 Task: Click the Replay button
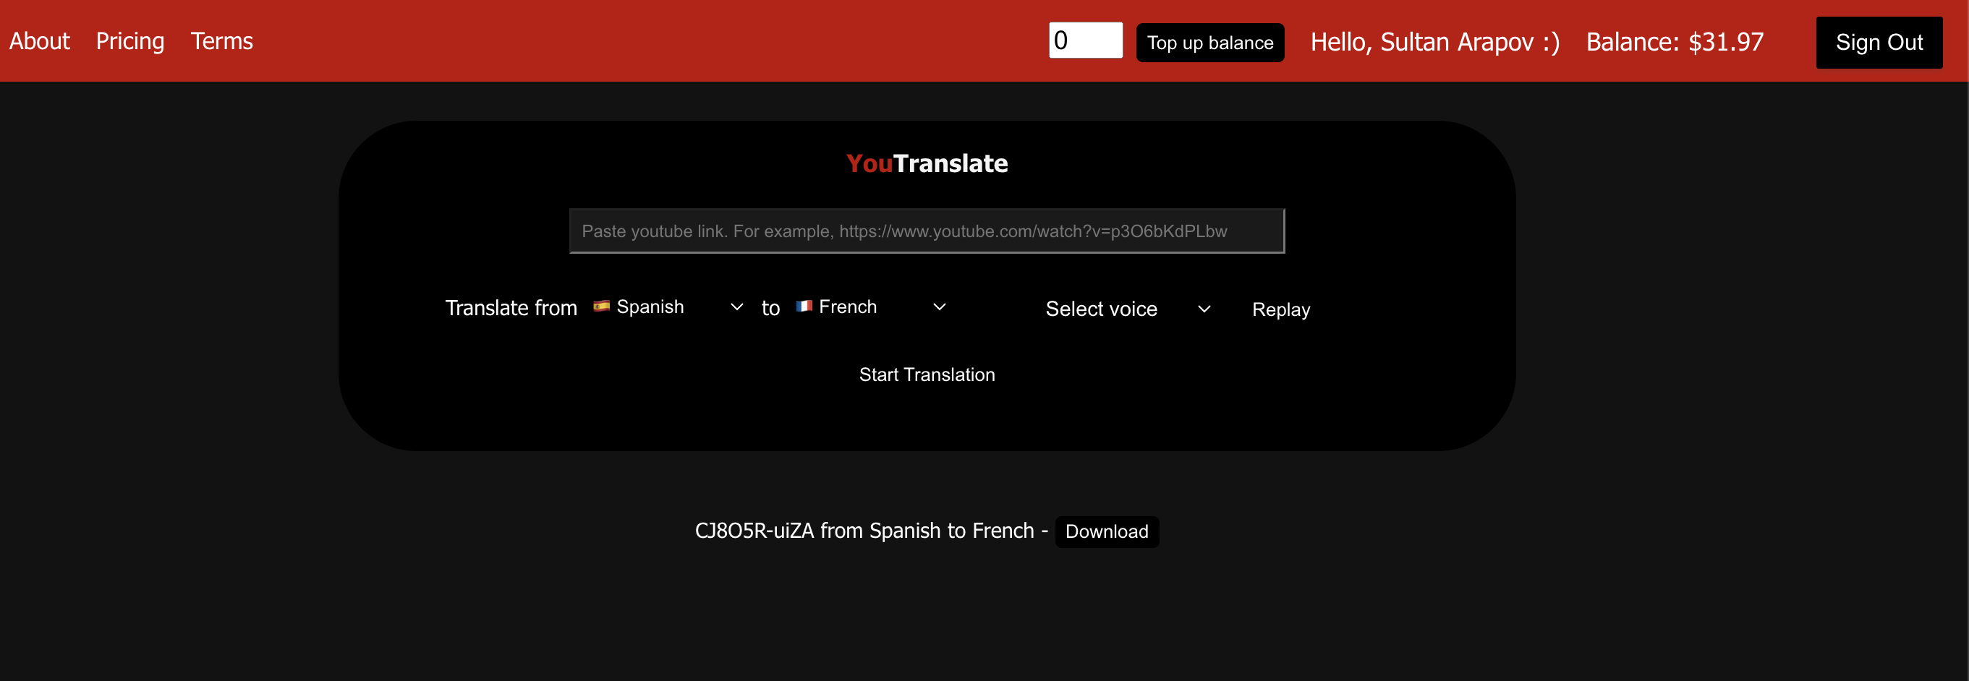(x=1280, y=309)
